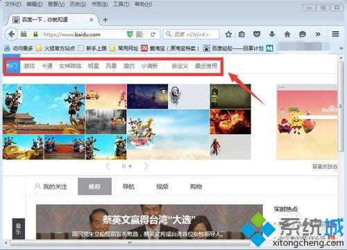Image resolution: width=347 pixels, height=250 pixels.
Task: Click the QR code icon in address bar
Action: coord(139,35)
